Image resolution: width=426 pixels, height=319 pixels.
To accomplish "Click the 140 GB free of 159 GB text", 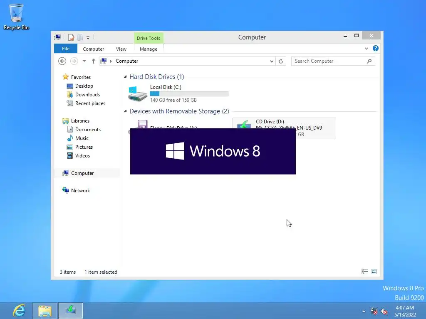I will [x=173, y=100].
